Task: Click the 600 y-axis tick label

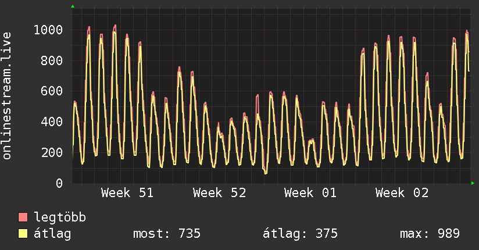Action: pyautogui.click(x=52, y=91)
